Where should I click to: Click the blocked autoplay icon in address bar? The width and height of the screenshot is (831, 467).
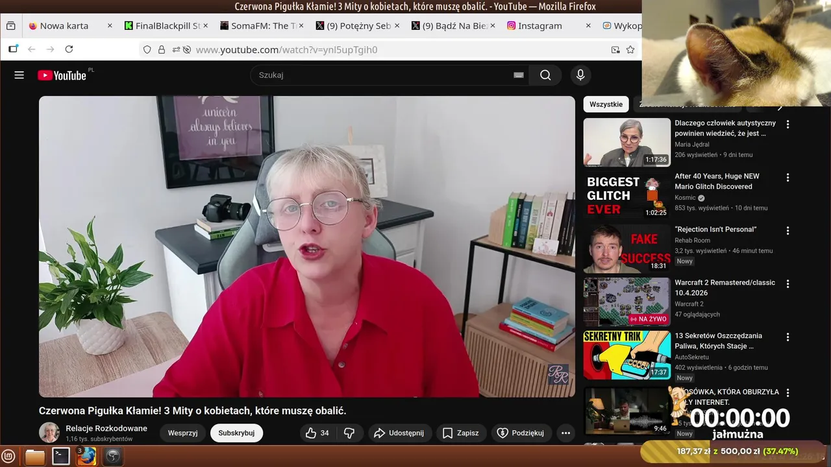coord(187,49)
